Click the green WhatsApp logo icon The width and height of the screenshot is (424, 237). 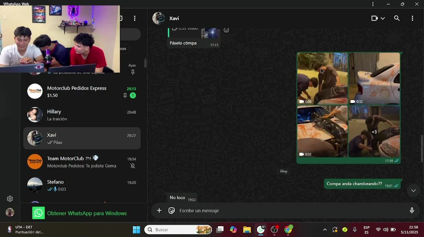[x=38, y=213]
